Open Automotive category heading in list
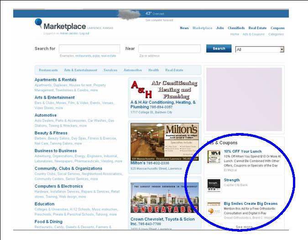 pyautogui.click(x=46, y=115)
